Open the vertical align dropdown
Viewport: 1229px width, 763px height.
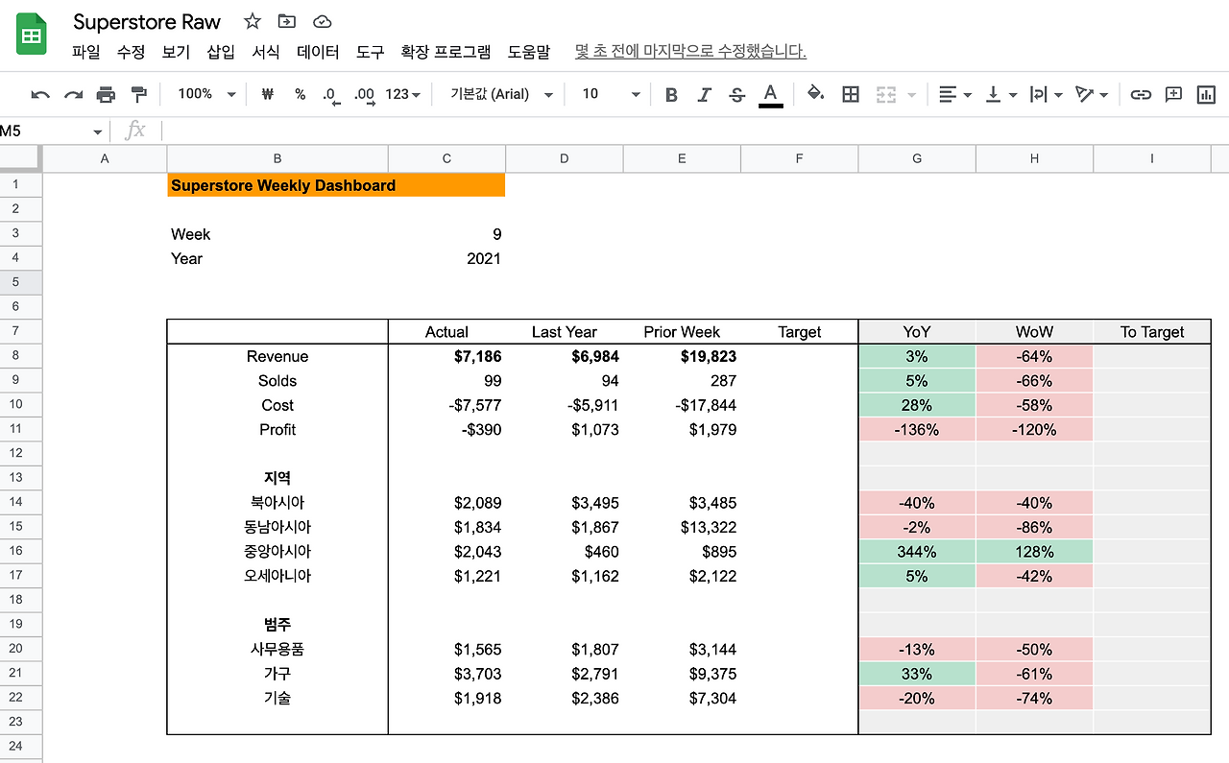[1000, 94]
